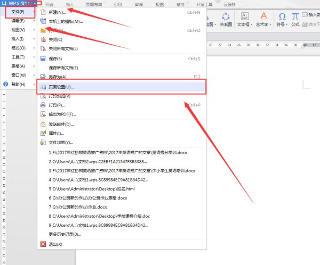Image resolution: width=320 pixels, height=265 pixels.
Task: Click the local templates icon
Action: (x=43, y=21)
